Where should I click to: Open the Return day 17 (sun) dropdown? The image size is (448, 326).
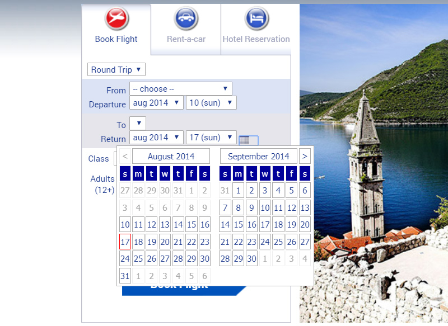pos(211,138)
